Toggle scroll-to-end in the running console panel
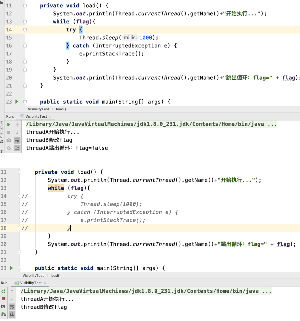 12,314
